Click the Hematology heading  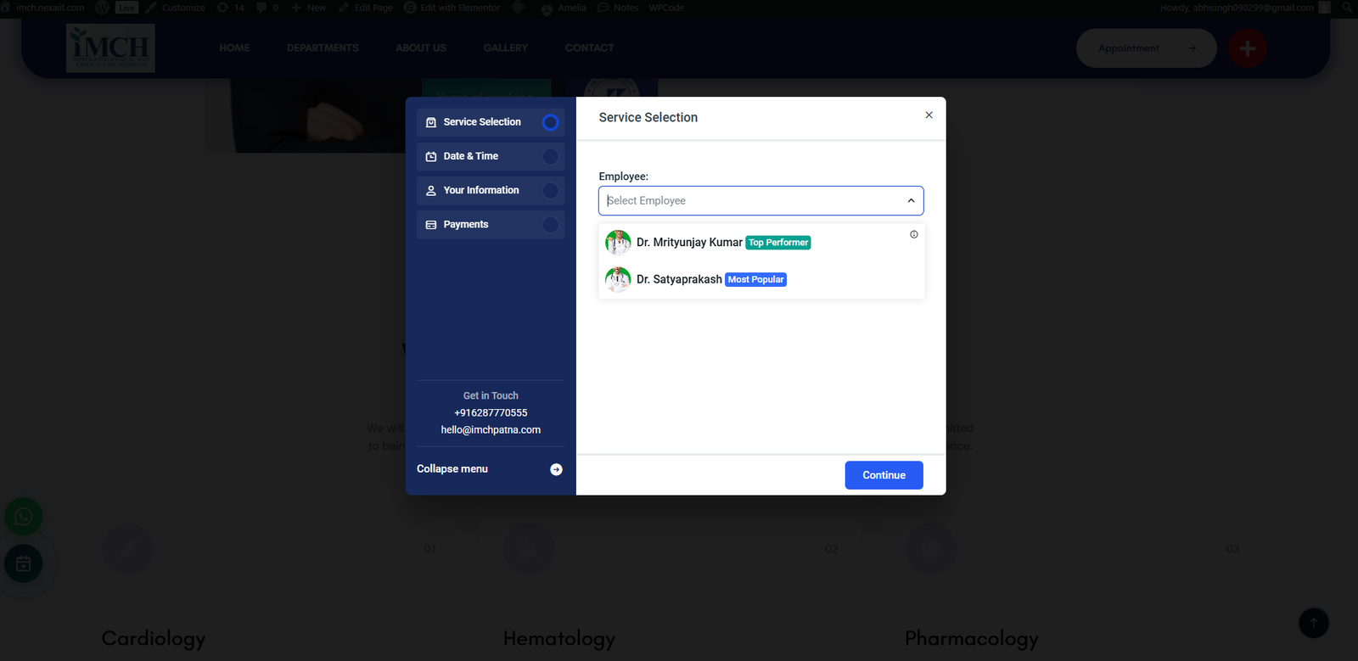point(559,638)
